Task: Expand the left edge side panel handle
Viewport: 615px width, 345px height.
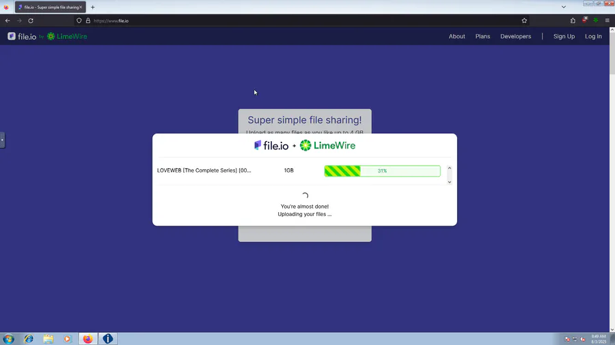Action: 2,140
